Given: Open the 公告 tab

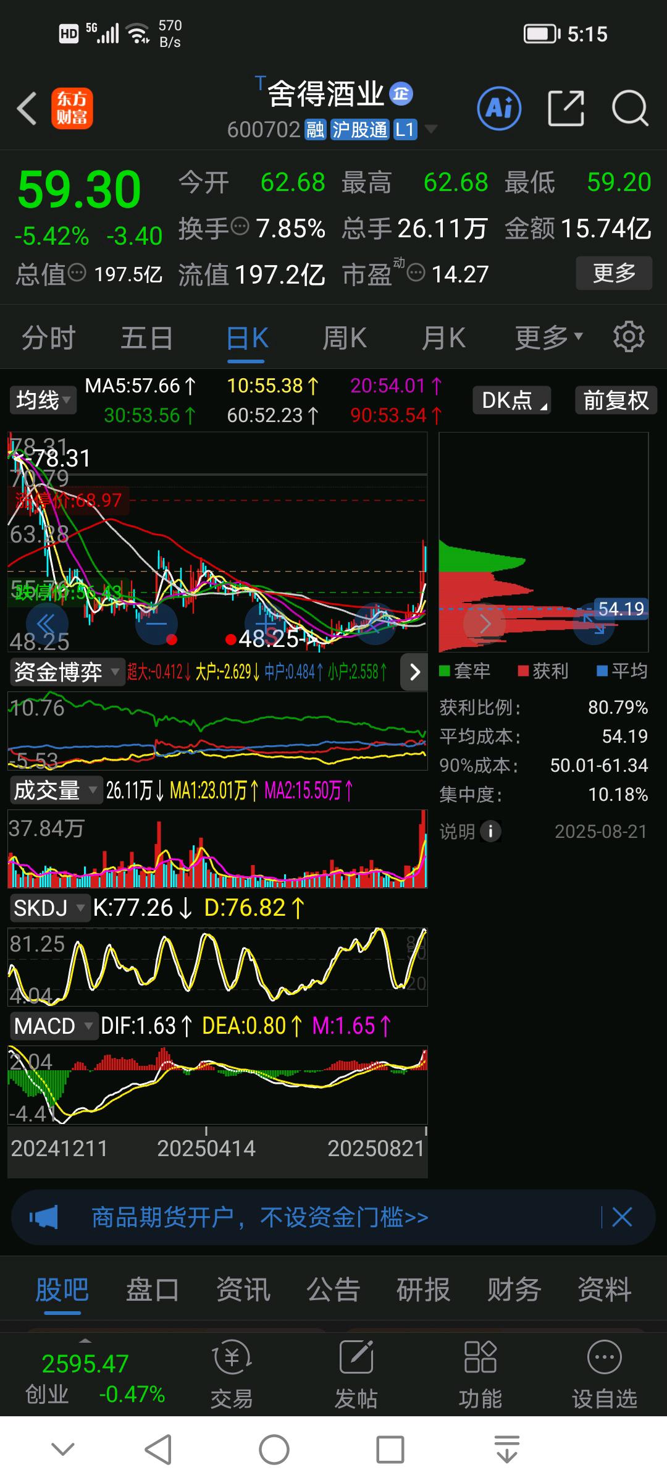Looking at the screenshot, I should [333, 1290].
